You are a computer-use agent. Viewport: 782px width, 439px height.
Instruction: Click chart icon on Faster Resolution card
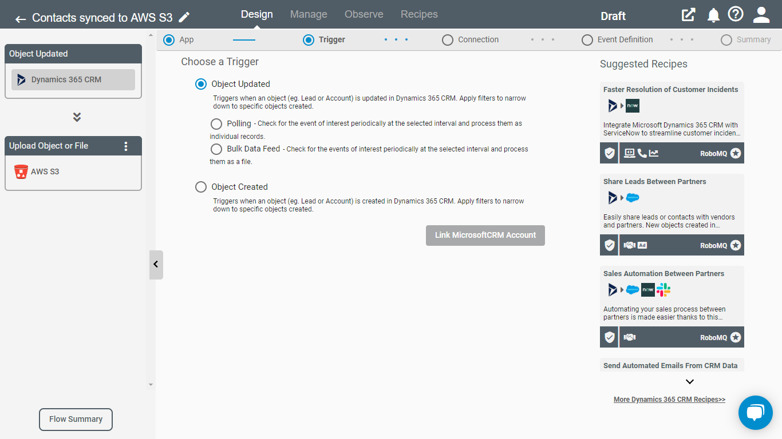click(x=654, y=153)
